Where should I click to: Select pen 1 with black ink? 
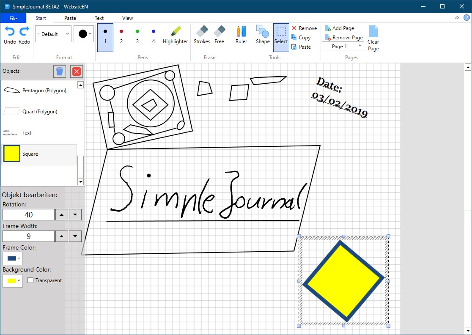point(105,37)
